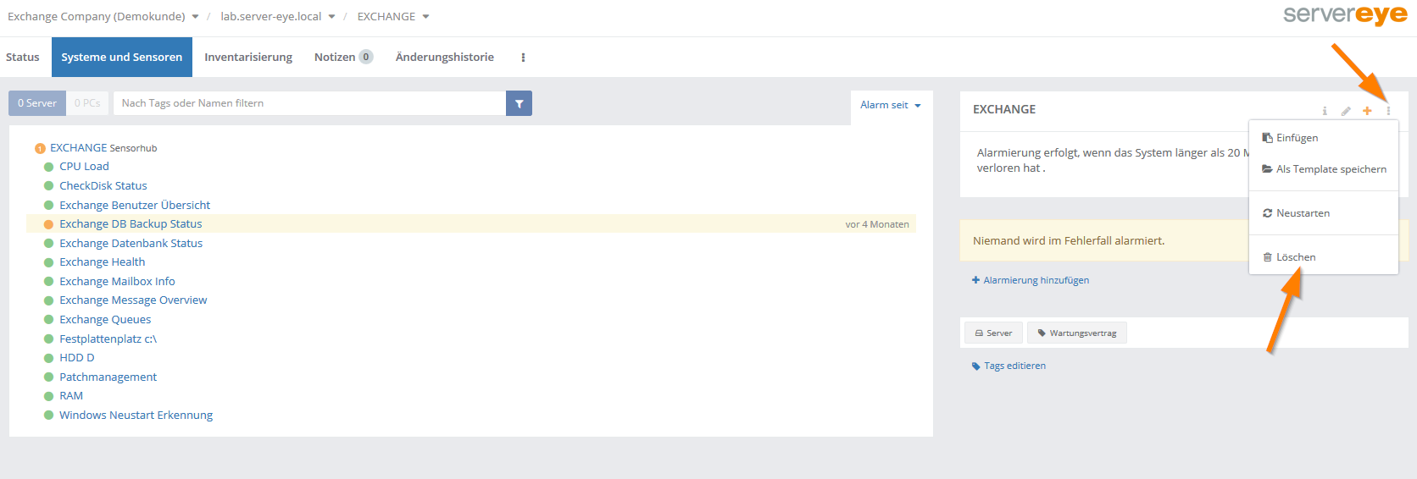Click the Notizen count badge 0
Screen dimensions: 1417x479
click(x=366, y=58)
